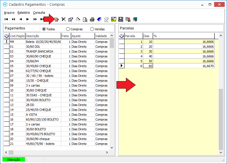Click up arrow of Parcelas vertical scrollbar
The width and height of the screenshot is (227, 164).
pos(221,35)
